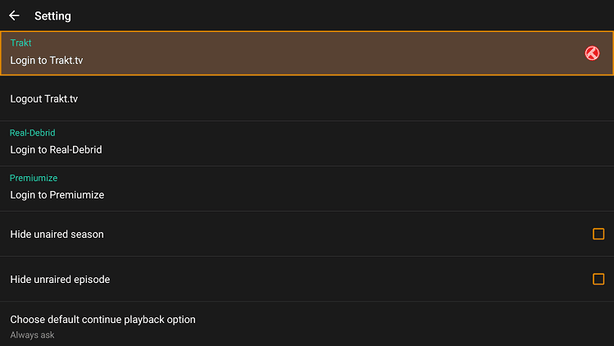Select the orange-highlighted Trakt login row
This screenshot has height=346, width=614.
point(307,53)
